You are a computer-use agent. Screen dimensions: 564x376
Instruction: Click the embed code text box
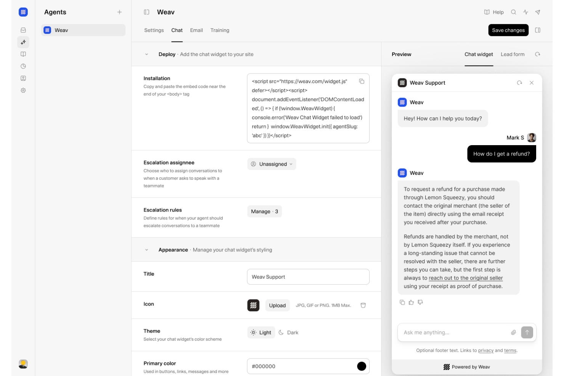point(308,108)
